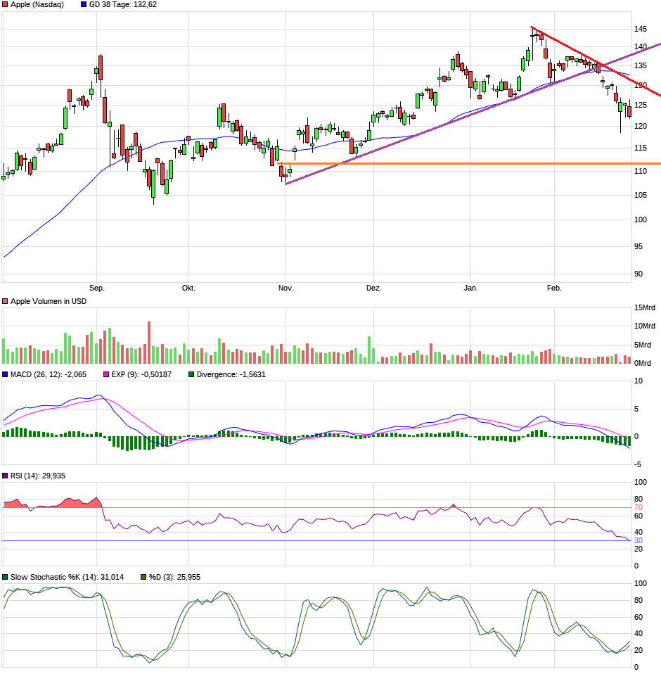The image size is (661, 674).
Task: Click the 'Okt.' month label on the time axis
Action: (188, 288)
